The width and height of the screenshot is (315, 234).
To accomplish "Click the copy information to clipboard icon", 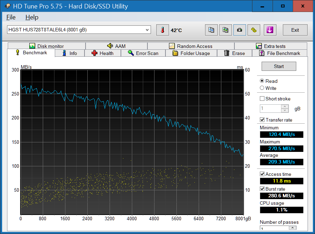I will (211, 30).
